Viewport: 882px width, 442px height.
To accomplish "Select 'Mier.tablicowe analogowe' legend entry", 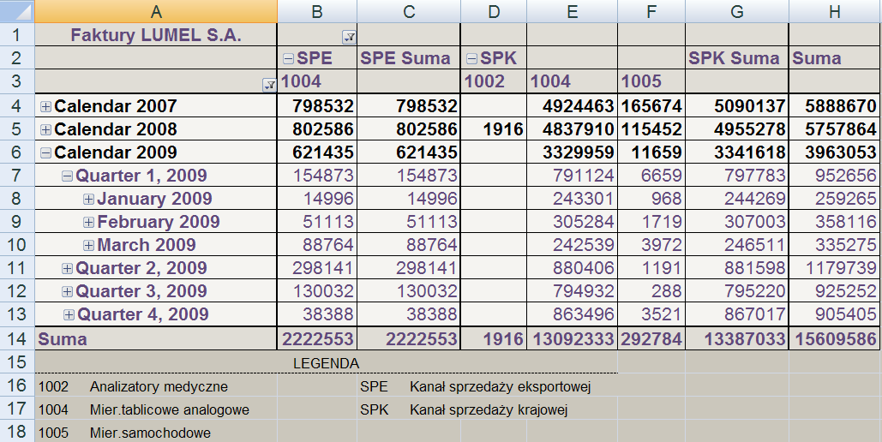I will 170,410.
